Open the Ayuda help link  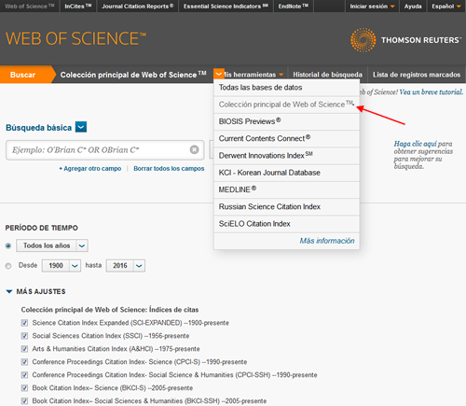(413, 7)
